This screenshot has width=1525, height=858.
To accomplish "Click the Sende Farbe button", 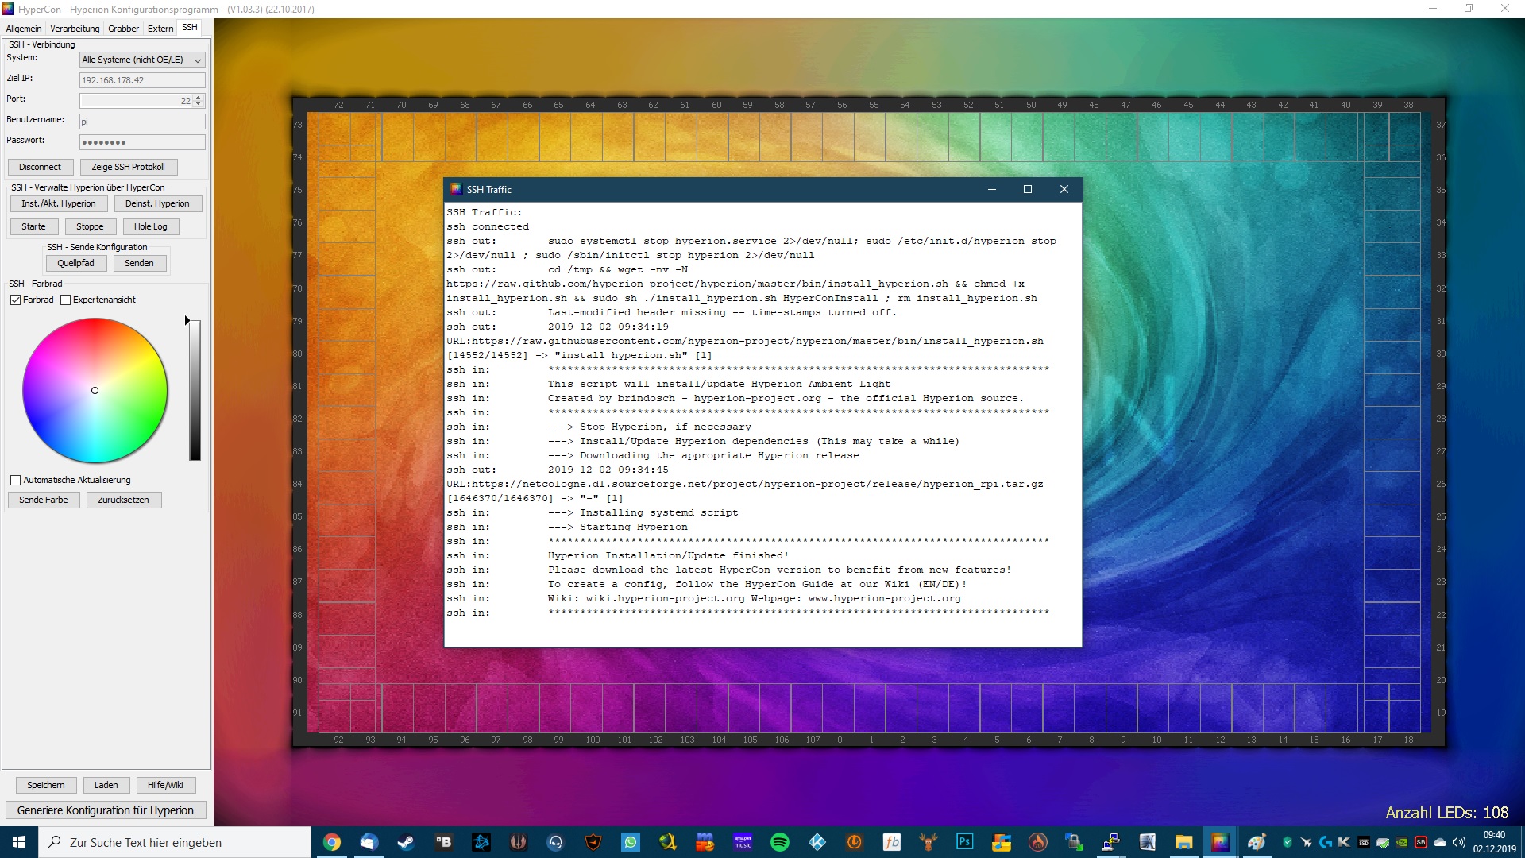I will (44, 500).
